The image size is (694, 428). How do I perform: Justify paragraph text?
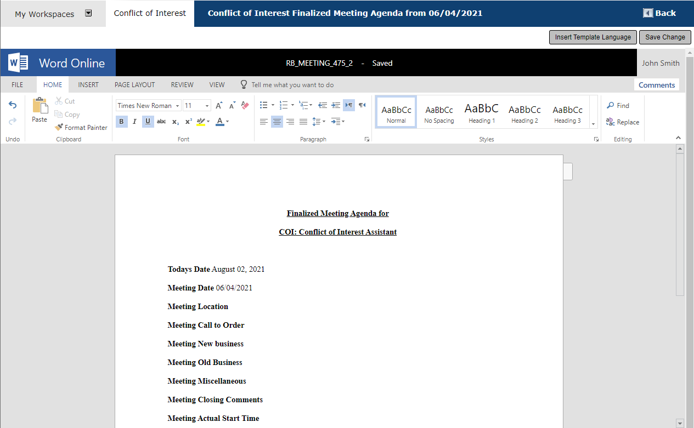point(303,122)
